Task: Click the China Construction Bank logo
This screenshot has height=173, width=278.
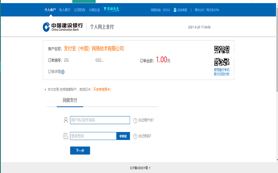Action: (x=63, y=27)
